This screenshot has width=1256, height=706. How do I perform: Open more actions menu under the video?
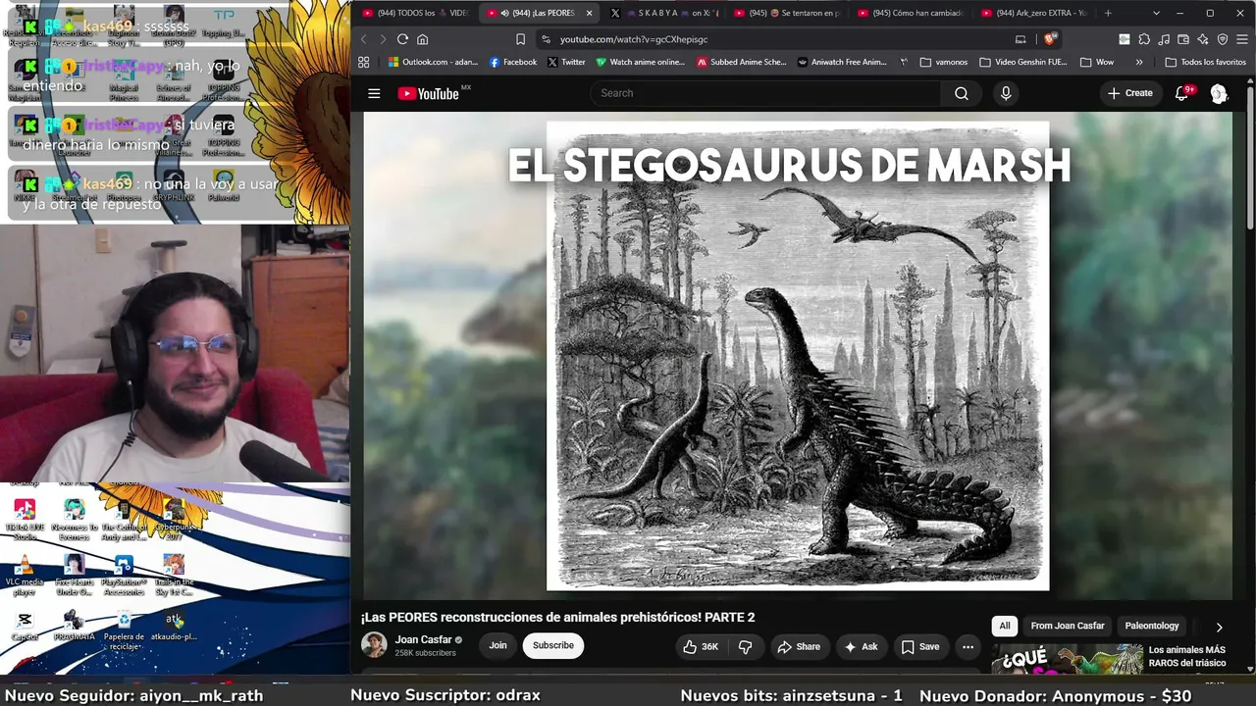coord(968,646)
